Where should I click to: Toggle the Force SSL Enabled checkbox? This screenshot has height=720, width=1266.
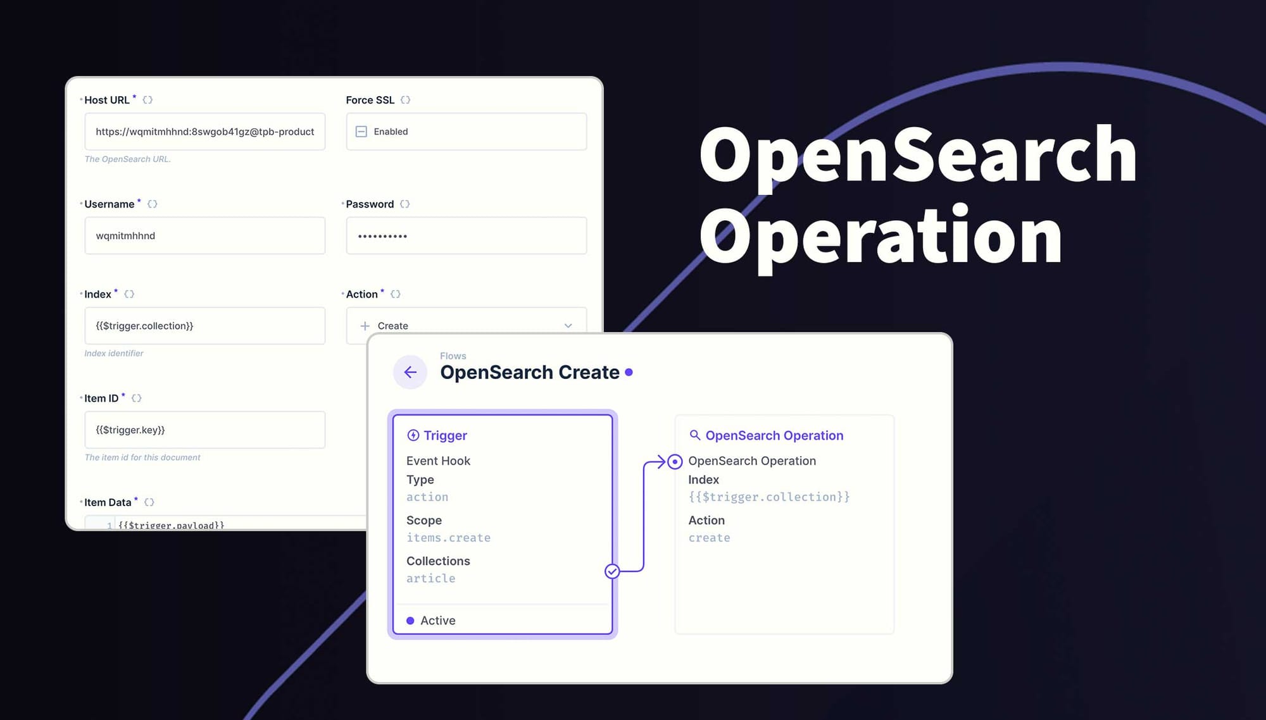pyautogui.click(x=361, y=132)
